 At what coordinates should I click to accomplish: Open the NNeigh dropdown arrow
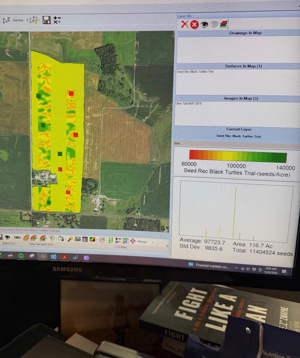point(153,242)
